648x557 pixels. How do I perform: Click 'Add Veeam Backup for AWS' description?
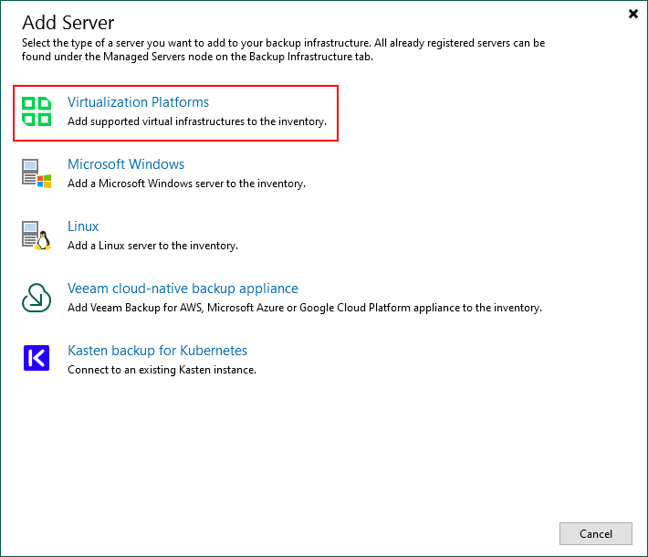(x=304, y=308)
